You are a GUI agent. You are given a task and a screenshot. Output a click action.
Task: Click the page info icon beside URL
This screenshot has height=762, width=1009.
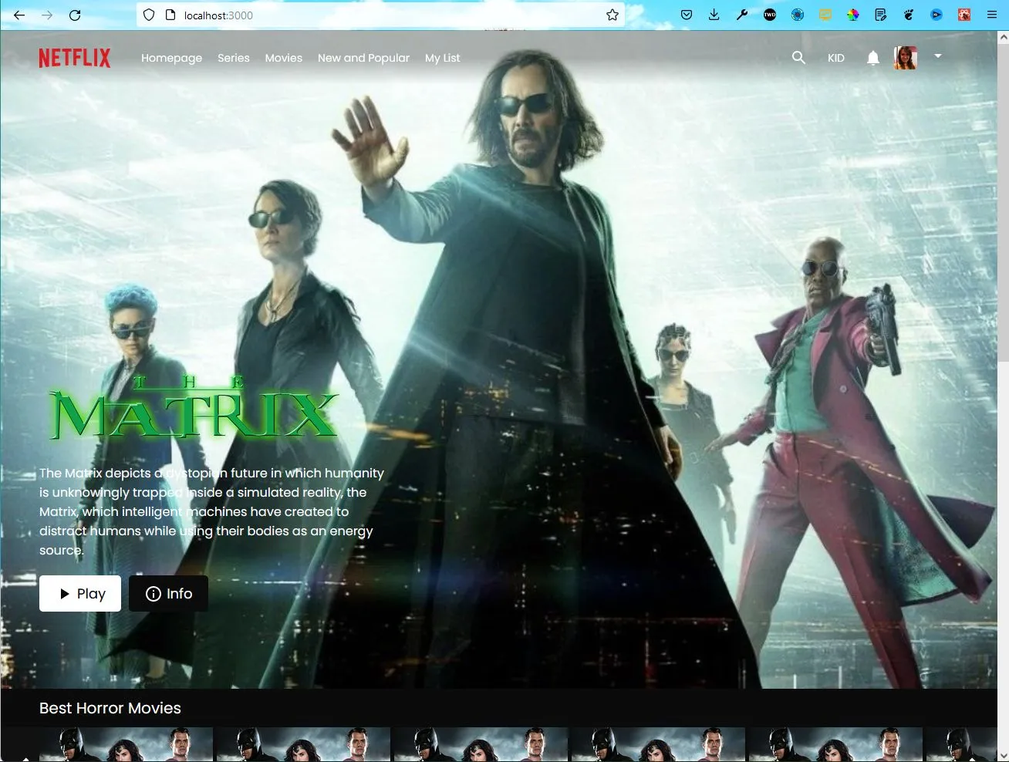170,15
